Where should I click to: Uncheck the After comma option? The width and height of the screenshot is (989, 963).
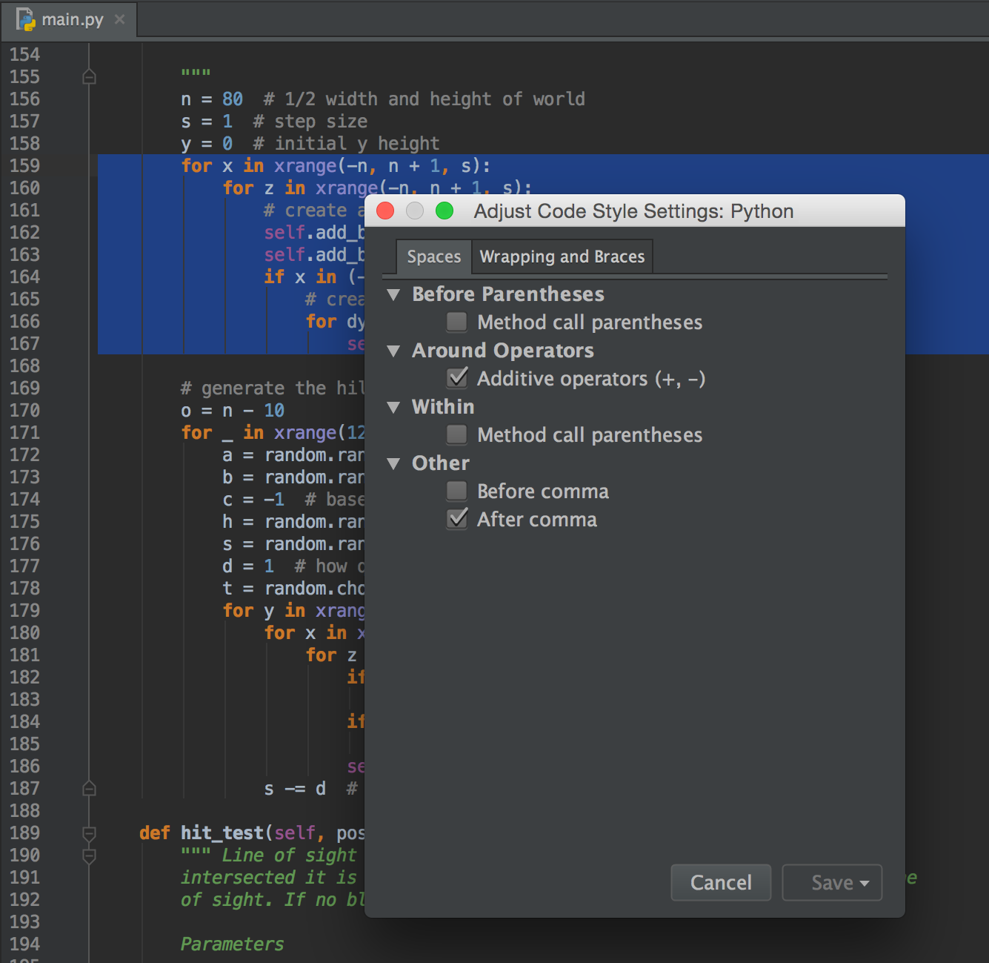click(457, 519)
